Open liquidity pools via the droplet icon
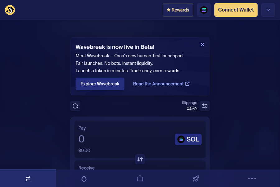 pos(84,178)
